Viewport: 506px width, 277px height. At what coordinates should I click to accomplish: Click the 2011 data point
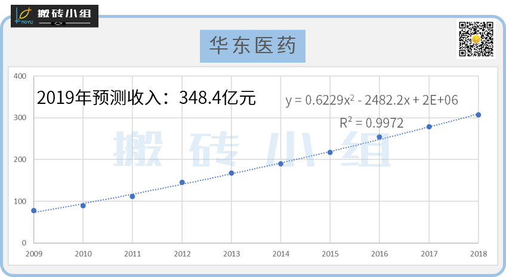point(132,196)
